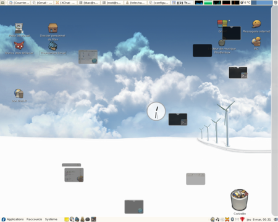Select the colorful four-square desktop icon
Viewport: 278px width, 222px height.
(x=222, y=23)
